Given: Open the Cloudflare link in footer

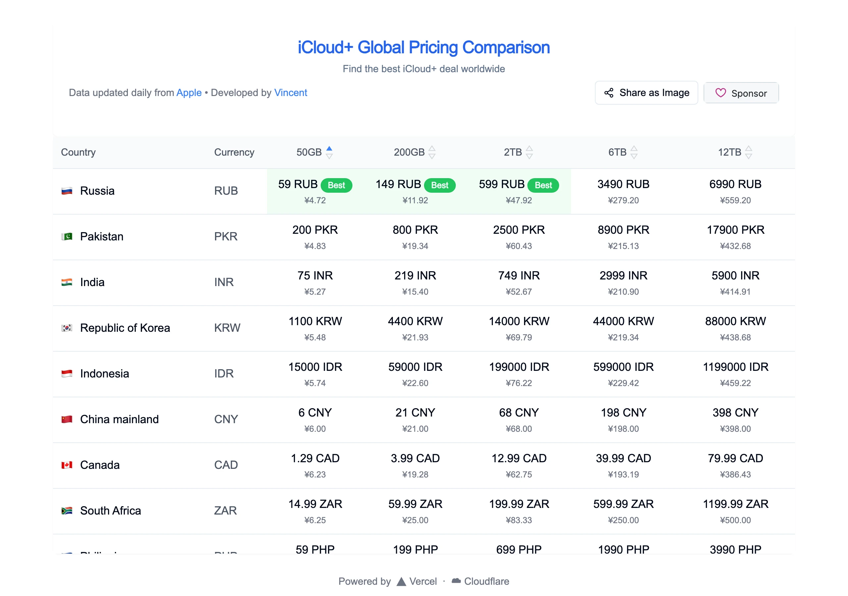Looking at the screenshot, I should [x=480, y=582].
